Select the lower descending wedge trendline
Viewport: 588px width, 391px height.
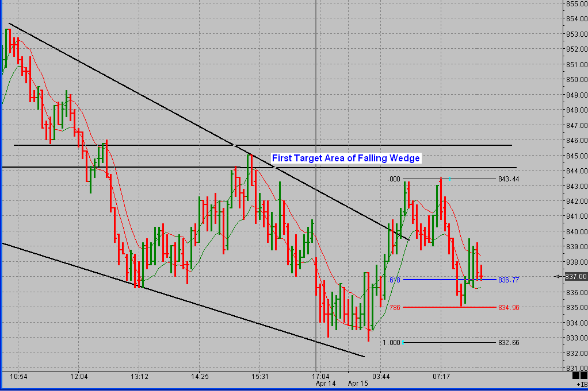click(x=183, y=300)
